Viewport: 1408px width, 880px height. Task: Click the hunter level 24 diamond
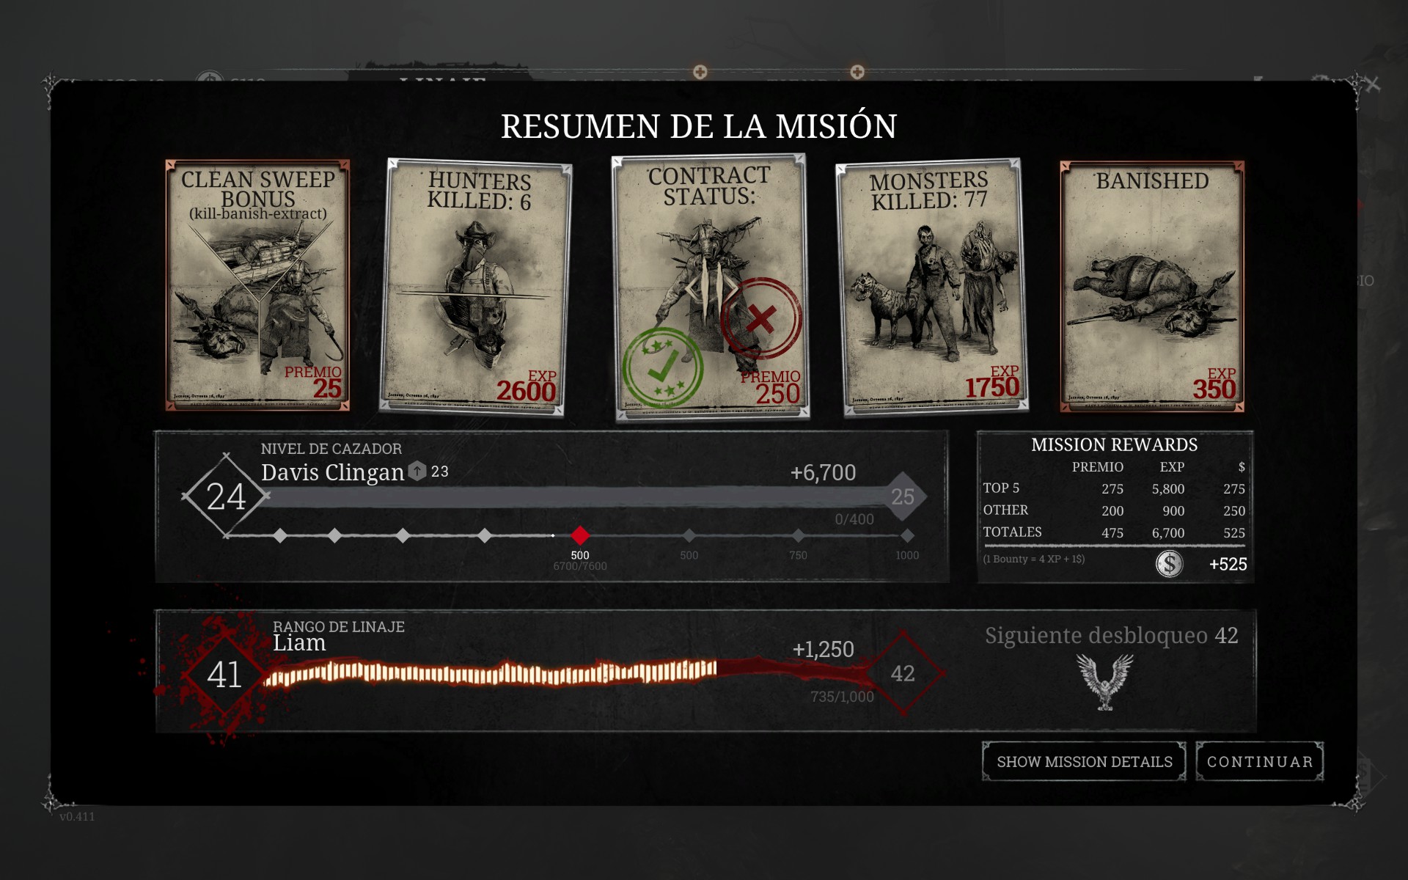226,496
